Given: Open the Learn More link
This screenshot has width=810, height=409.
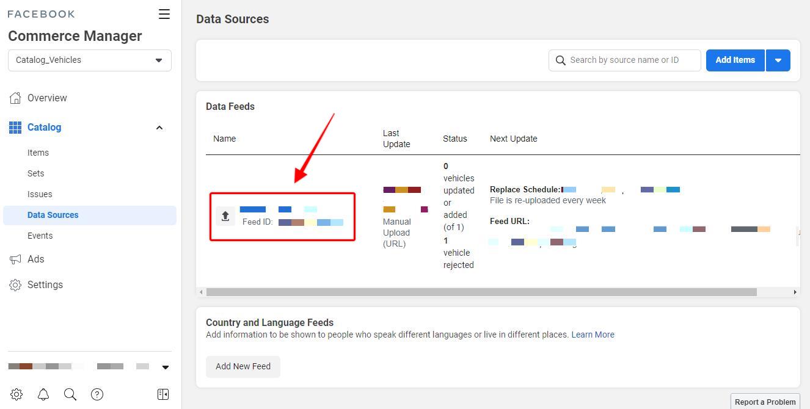Looking at the screenshot, I should pos(593,335).
